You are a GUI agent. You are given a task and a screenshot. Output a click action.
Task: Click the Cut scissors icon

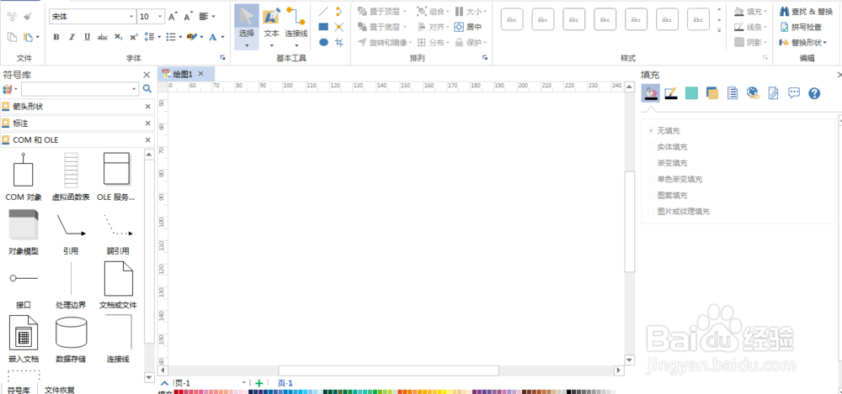pos(12,17)
